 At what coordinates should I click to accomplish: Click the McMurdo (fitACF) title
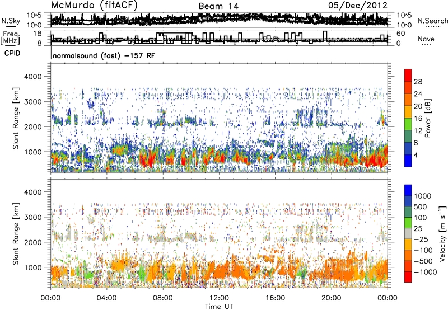[x=95, y=6]
